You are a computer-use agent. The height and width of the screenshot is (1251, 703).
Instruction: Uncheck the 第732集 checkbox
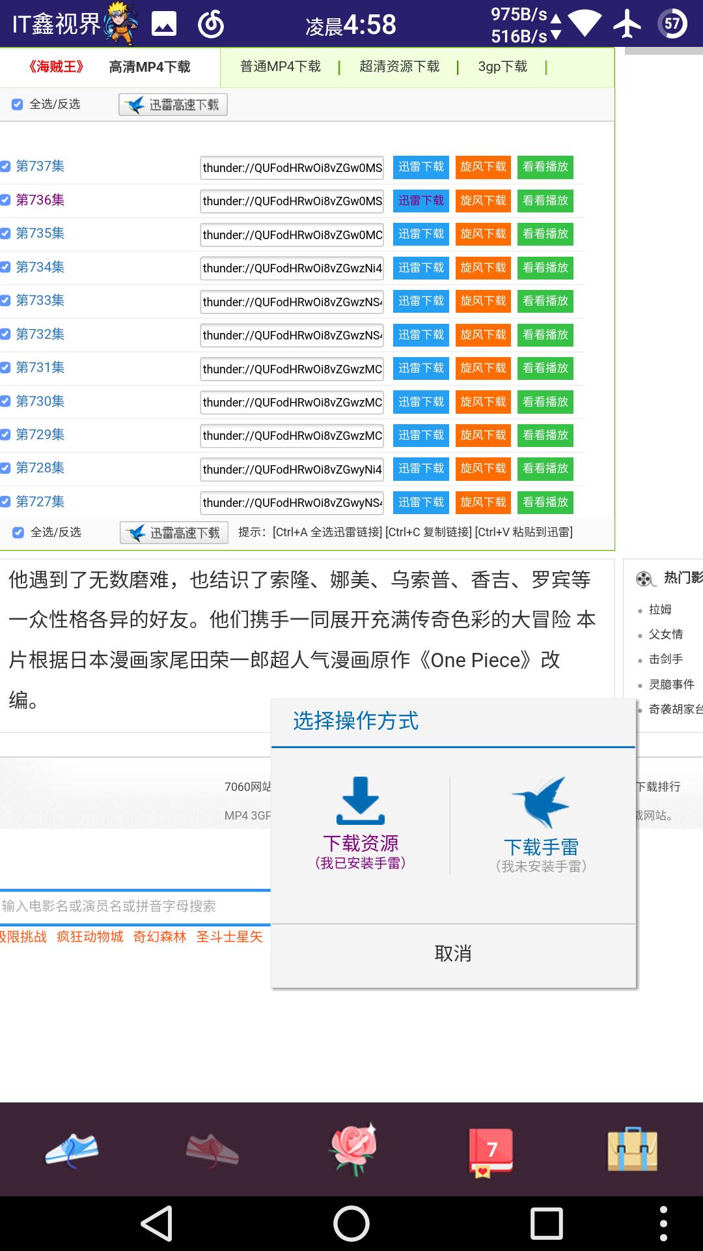(x=5, y=334)
